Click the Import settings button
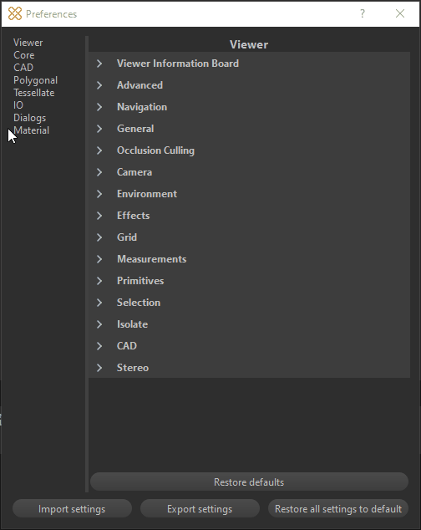 tap(72, 509)
